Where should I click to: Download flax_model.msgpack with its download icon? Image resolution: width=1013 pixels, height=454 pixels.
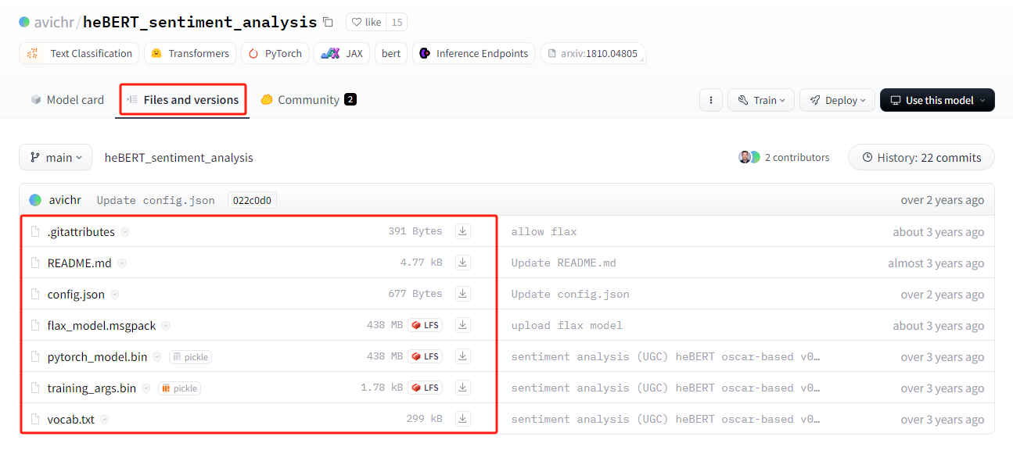click(x=463, y=325)
